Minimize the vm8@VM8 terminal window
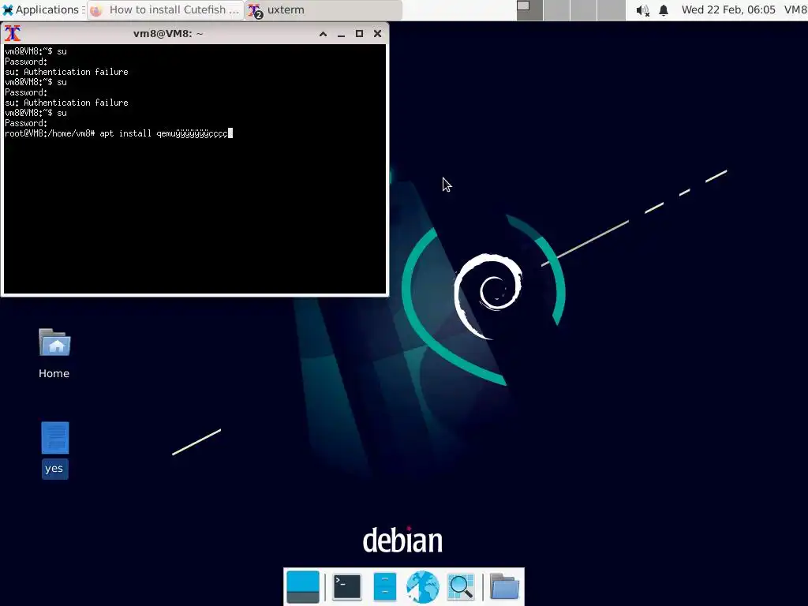The width and height of the screenshot is (808, 606). (x=341, y=34)
